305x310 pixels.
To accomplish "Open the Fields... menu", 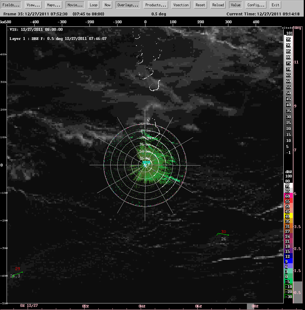I will coord(12,5).
